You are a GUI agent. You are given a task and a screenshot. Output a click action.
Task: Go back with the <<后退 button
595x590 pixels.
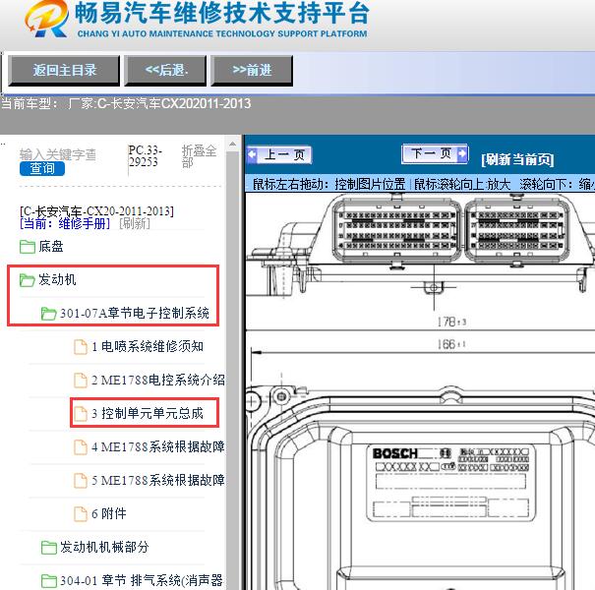point(165,71)
